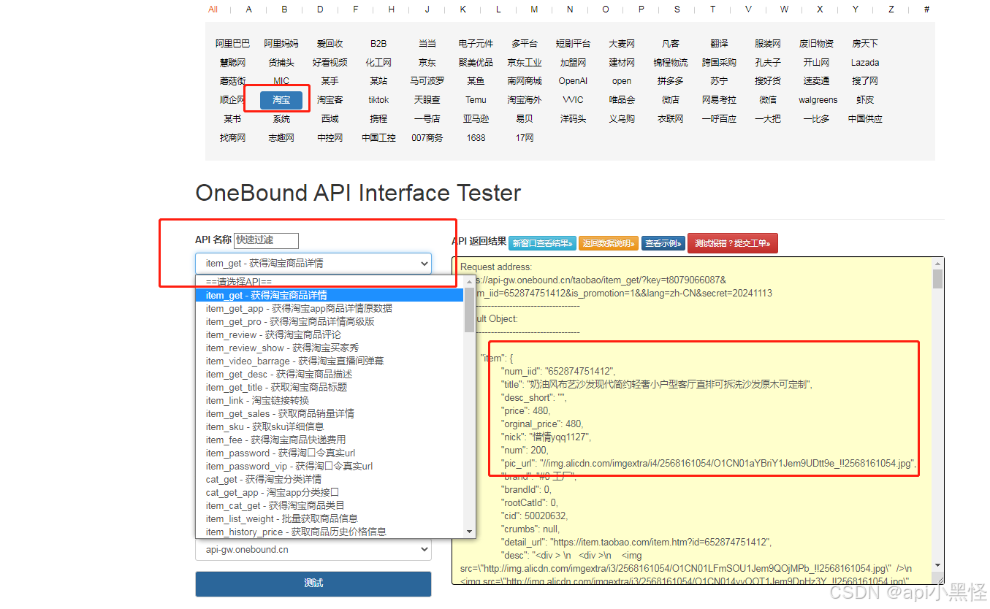Image resolution: width=990 pixels, height=609 pixels.
Task: Open 携程 platform link
Action: 378,118
